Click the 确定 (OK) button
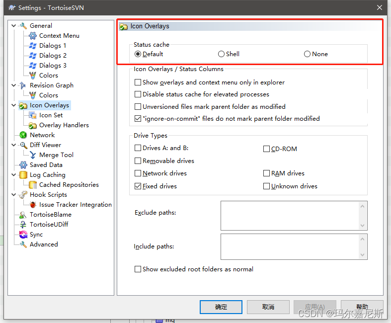The width and height of the screenshot is (391, 323). [x=221, y=307]
